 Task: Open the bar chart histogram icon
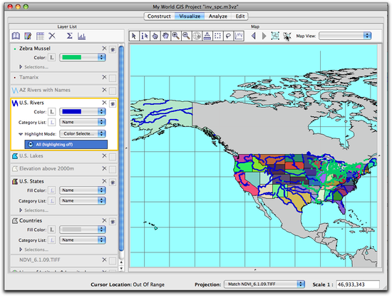tap(81, 36)
